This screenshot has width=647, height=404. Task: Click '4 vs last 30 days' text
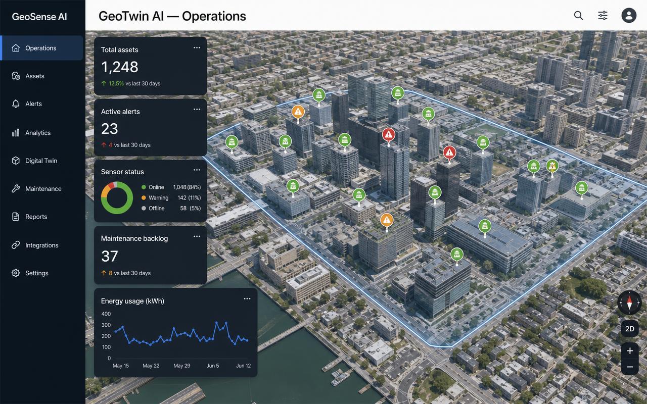point(130,145)
